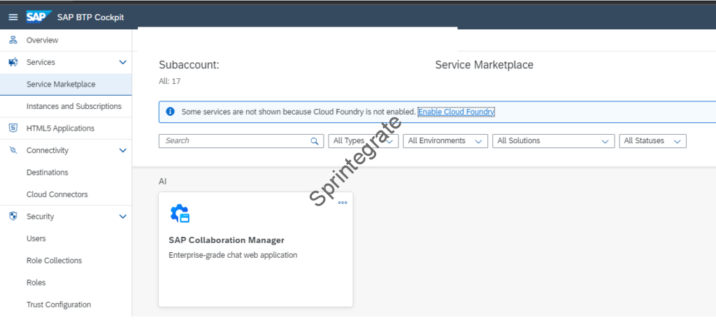716x322 pixels.
Task: Open the All Statuses dropdown
Action: [x=652, y=141]
